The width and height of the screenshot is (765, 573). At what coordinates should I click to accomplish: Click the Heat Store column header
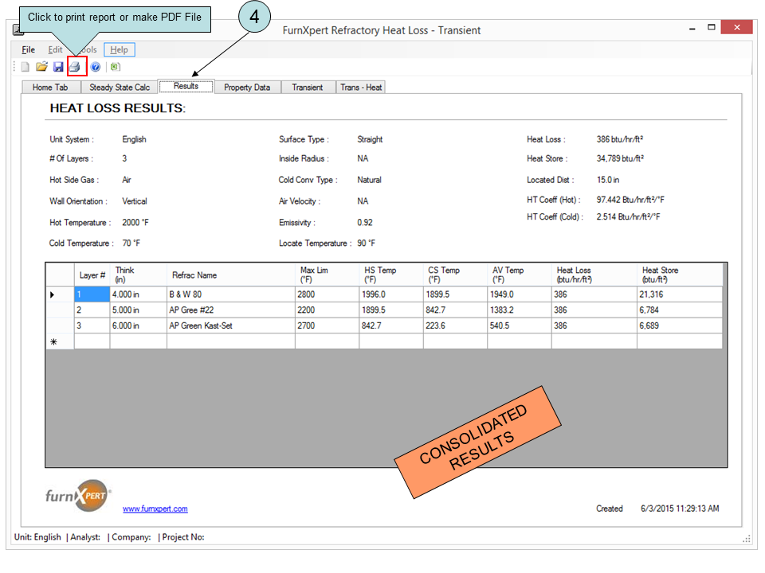point(680,275)
